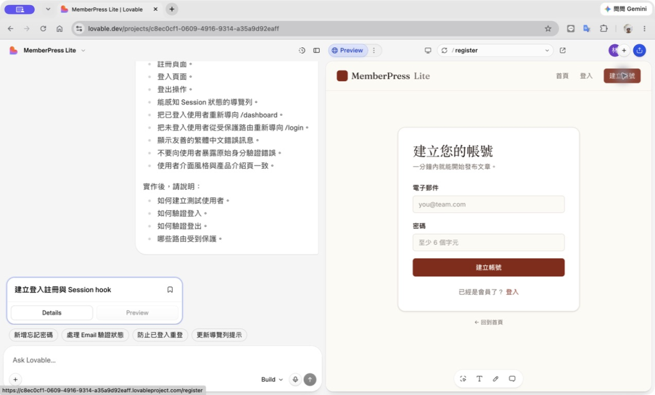
Task: Focus the 電子郵件 input field
Action: point(488,204)
